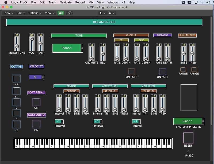Click the green MIDI cables toolbar icon
214x164 pixels.
coord(61,13)
